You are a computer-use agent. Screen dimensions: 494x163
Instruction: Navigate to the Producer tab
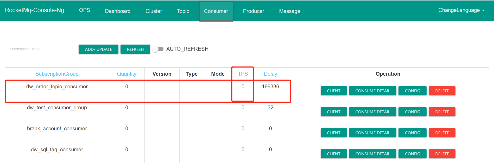pyautogui.click(x=253, y=11)
